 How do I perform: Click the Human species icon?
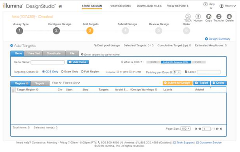click(x=198, y=17)
